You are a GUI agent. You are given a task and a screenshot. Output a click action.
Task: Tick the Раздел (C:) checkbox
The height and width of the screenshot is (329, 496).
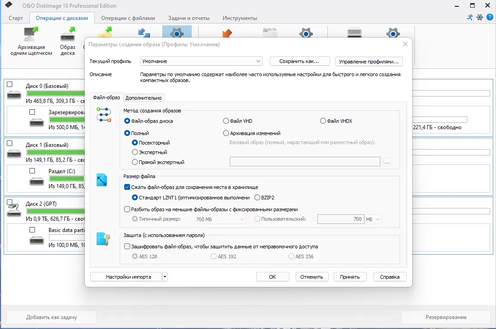point(32,171)
